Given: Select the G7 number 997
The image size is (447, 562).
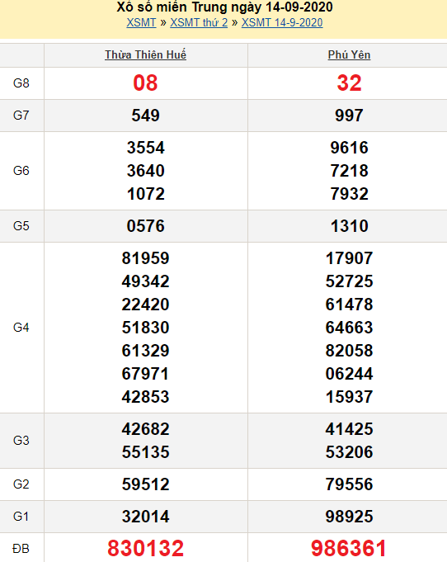Looking at the screenshot, I should click(349, 116).
